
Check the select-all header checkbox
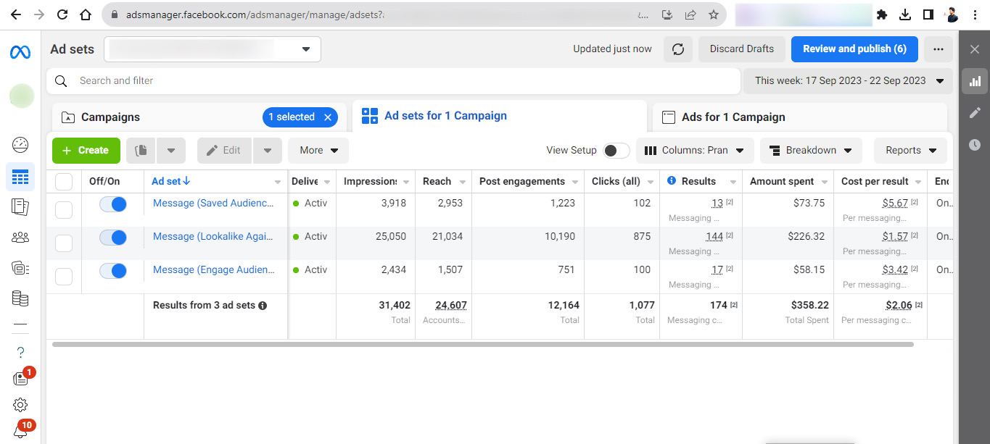click(64, 182)
